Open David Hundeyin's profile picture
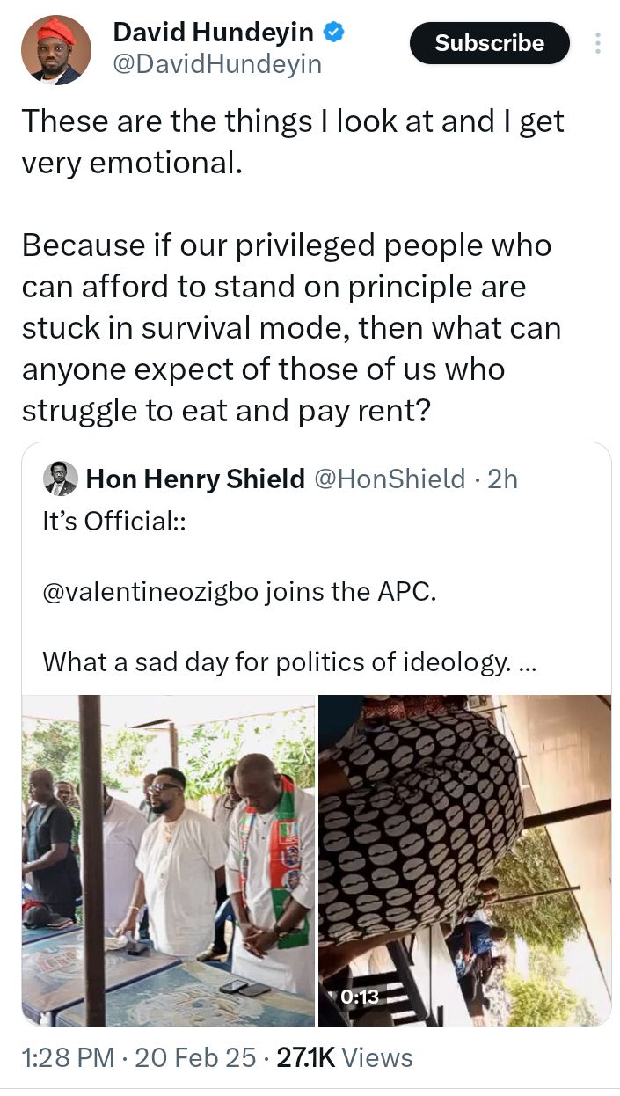The width and height of the screenshot is (620, 1096). coord(56,49)
